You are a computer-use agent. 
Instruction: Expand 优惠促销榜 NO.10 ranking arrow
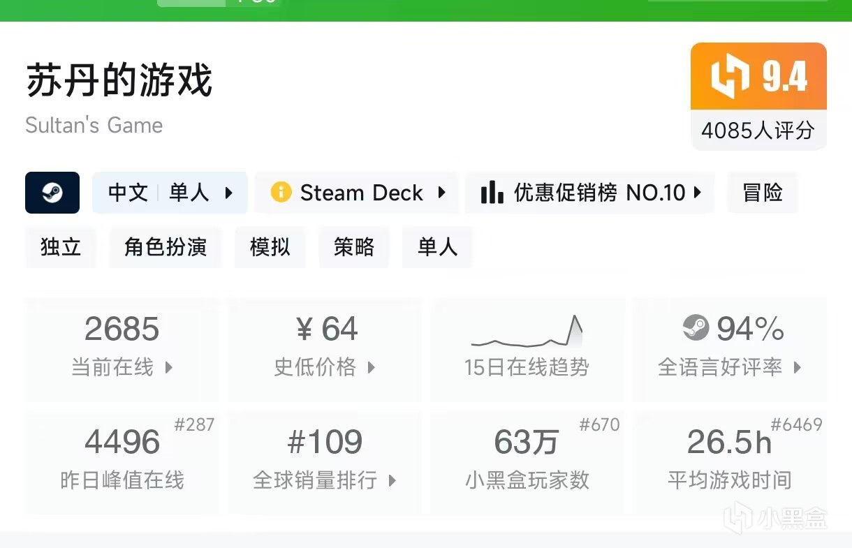pos(697,193)
